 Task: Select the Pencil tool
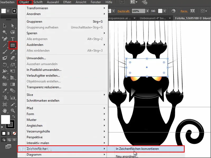pyautogui.click(x=13, y=52)
